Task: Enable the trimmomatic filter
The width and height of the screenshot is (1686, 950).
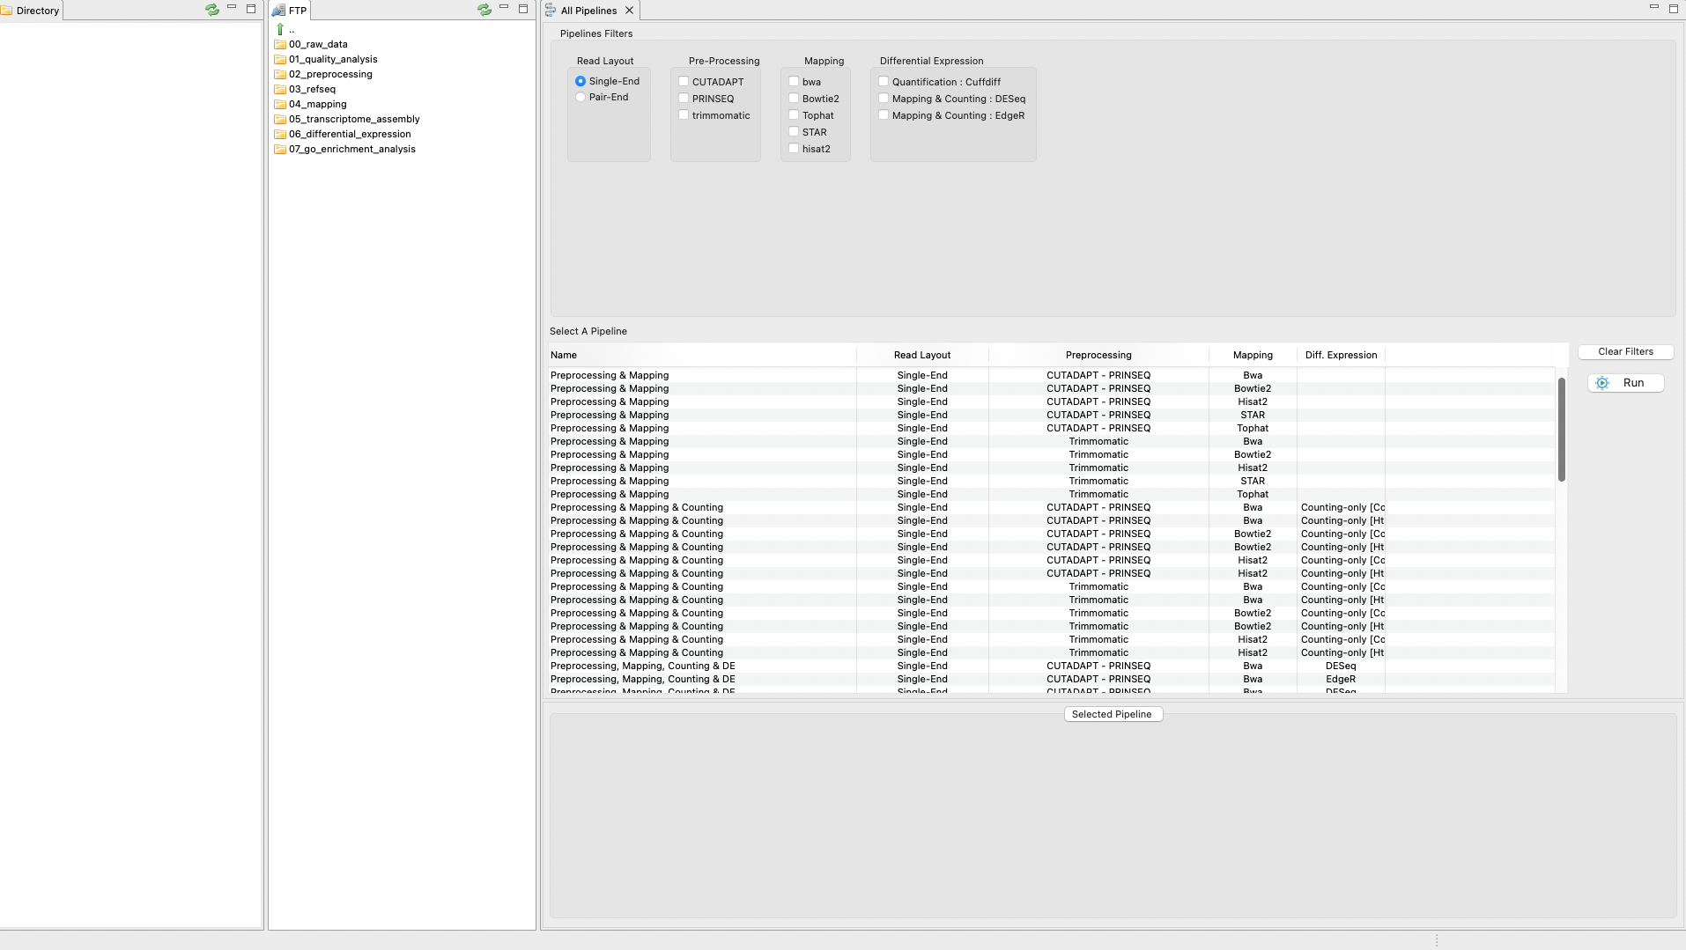Action: pos(684,115)
